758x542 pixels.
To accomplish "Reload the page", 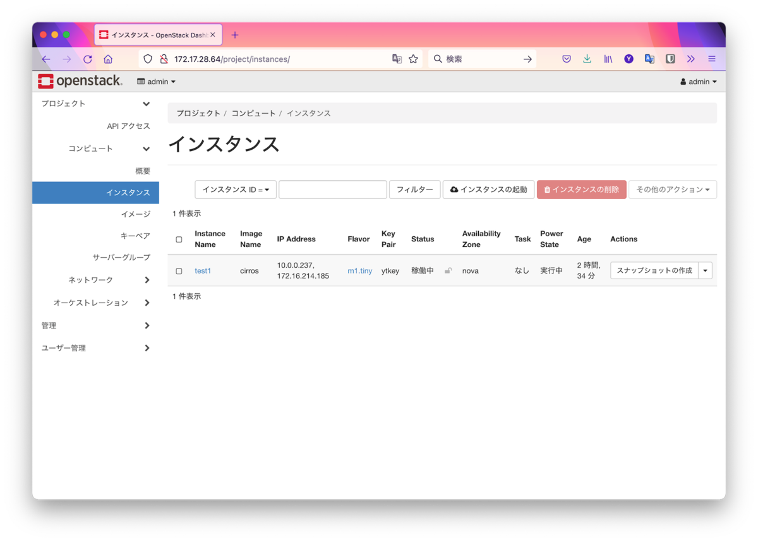I will (88, 59).
